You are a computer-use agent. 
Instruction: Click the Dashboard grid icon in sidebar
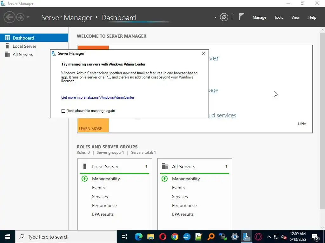click(8, 38)
